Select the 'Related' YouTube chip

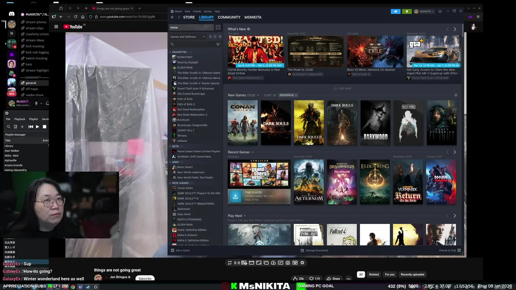click(x=374, y=275)
